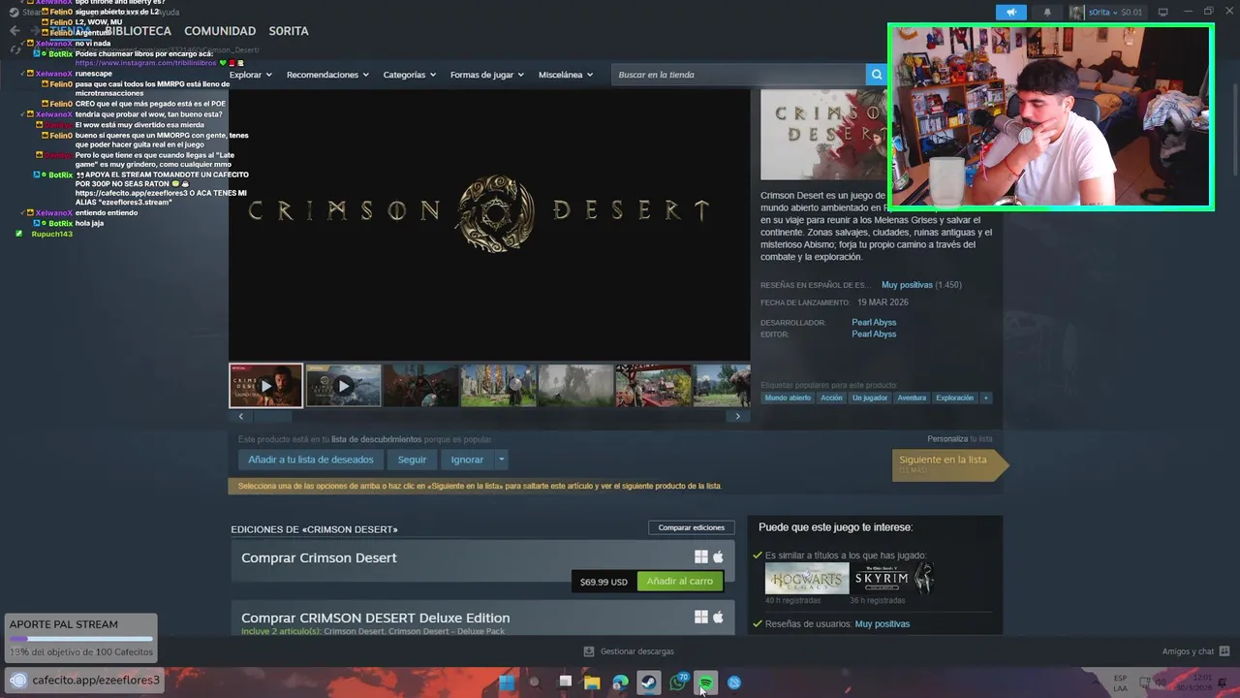Click the Gestionar descargas label
The height and width of the screenshot is (698, 1240).
pos(636,651)
